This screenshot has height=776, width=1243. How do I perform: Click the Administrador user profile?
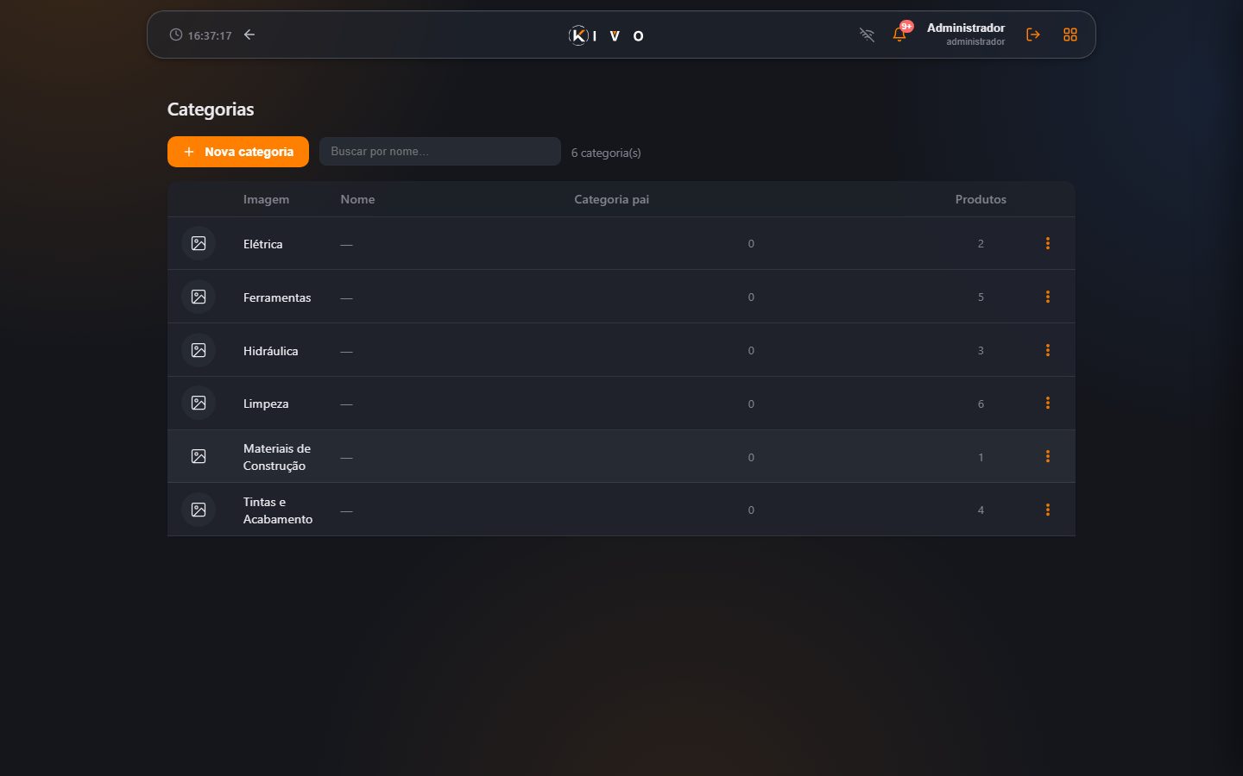(965, 34)
